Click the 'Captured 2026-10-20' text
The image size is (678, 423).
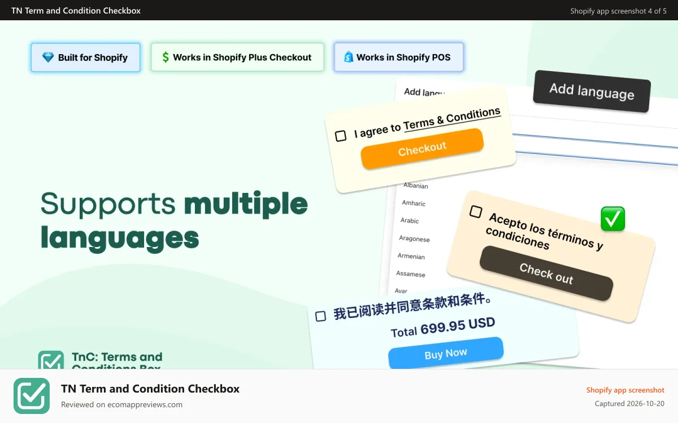click(629, 404)
